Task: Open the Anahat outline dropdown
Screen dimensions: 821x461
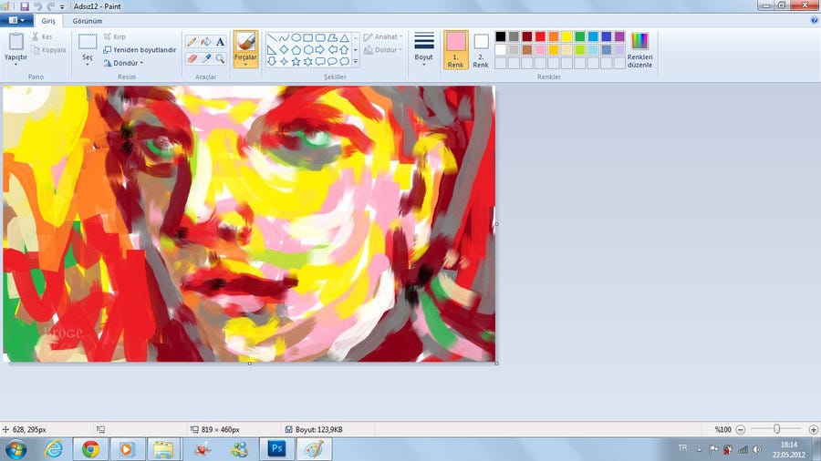Action: 383,36
